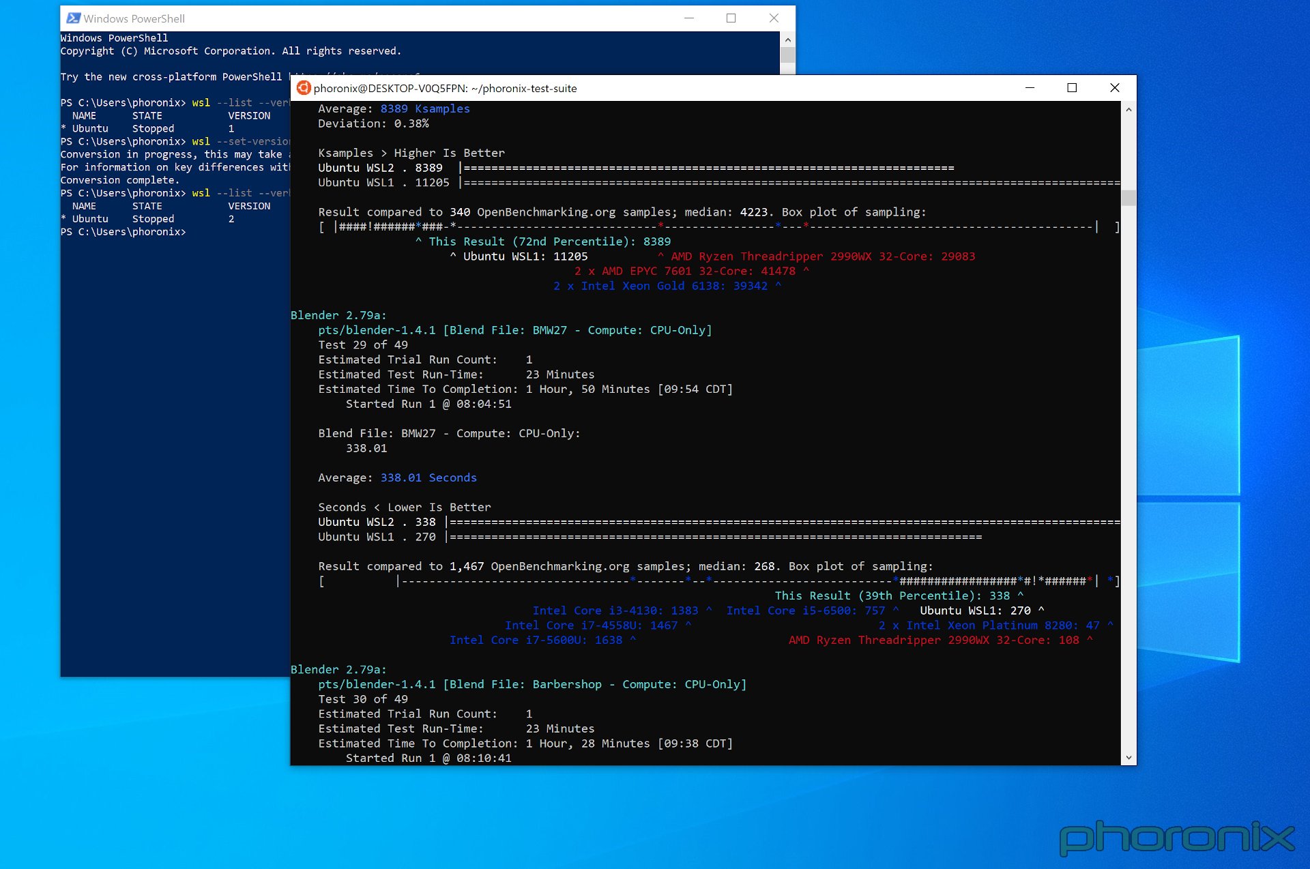Maximize the phoronix Ubuntu terminal window

tap(1072, 88)
